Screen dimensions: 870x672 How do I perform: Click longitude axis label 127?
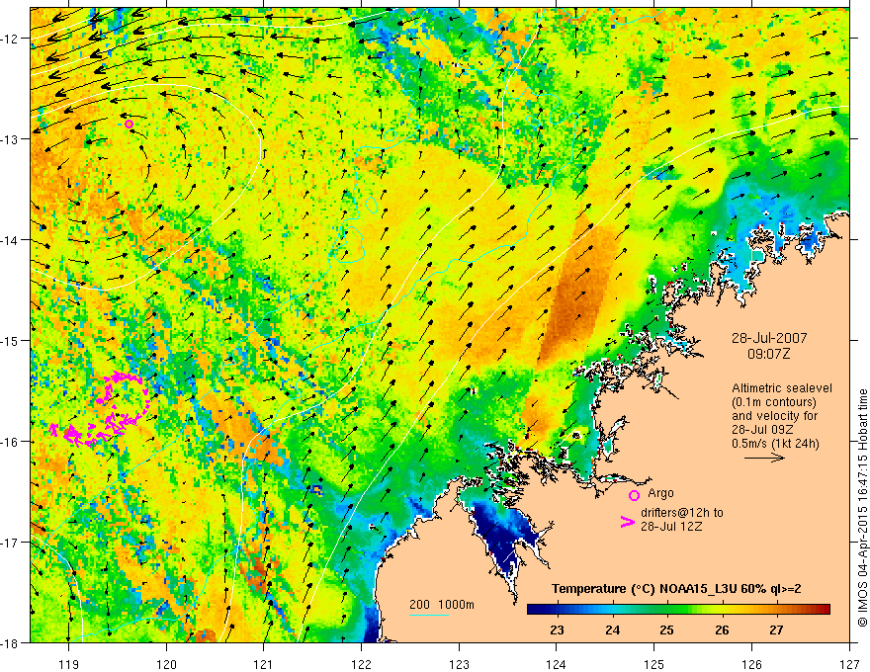click(849, 664)
